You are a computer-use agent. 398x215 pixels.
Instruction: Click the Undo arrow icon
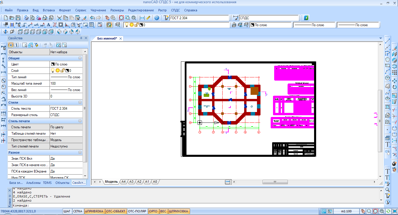point(92,18)
